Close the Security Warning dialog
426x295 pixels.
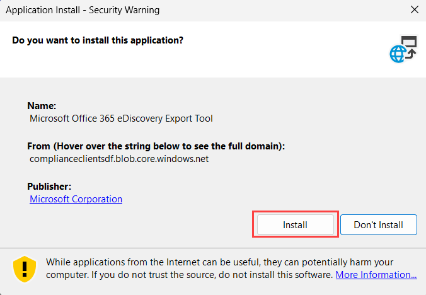(414, 10)
